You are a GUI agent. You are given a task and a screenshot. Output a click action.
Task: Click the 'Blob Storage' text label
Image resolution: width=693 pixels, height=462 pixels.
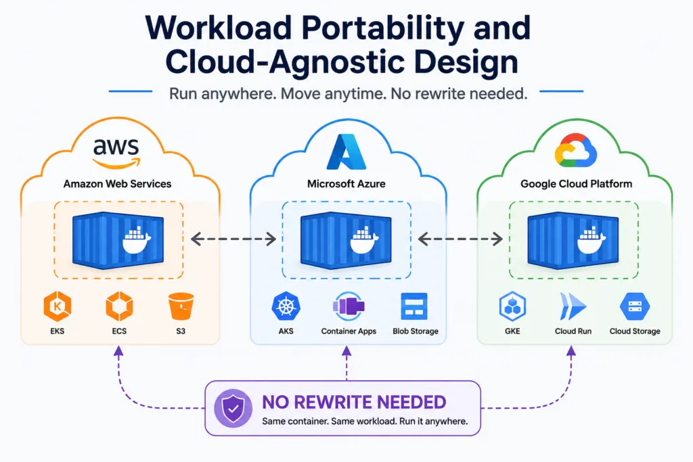(x=416, y=331)
